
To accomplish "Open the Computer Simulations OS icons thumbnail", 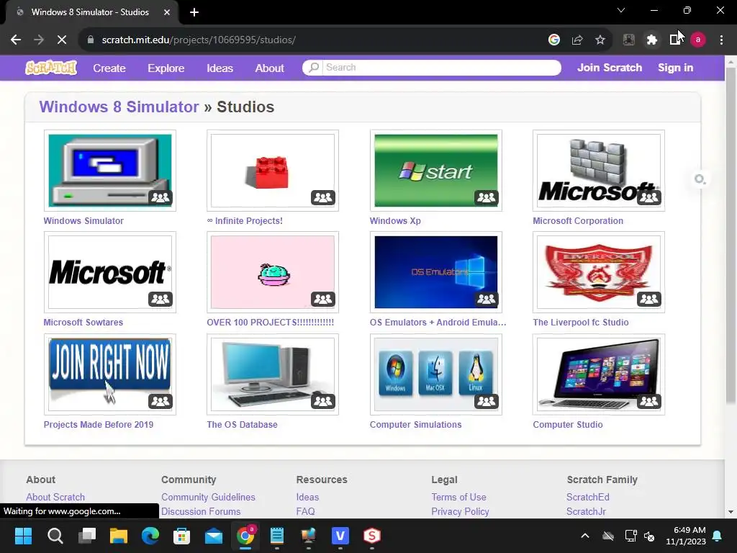I will (x=435, y=374).
